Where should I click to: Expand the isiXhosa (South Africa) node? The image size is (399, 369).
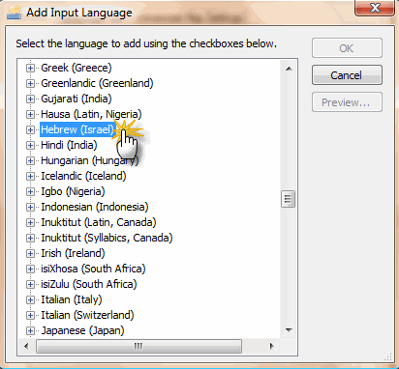[30, 269]
